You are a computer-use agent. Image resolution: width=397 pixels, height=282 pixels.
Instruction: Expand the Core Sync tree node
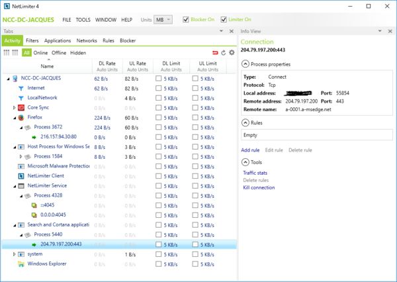tap(15, 108)
